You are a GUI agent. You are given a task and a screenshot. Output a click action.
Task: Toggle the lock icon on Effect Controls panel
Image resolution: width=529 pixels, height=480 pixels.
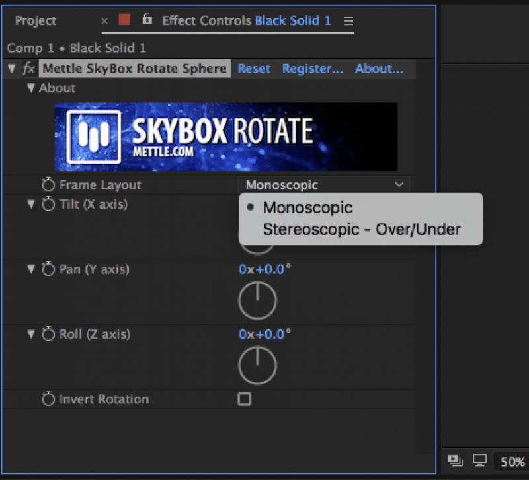pyautogui.click(x=148, y=20)
